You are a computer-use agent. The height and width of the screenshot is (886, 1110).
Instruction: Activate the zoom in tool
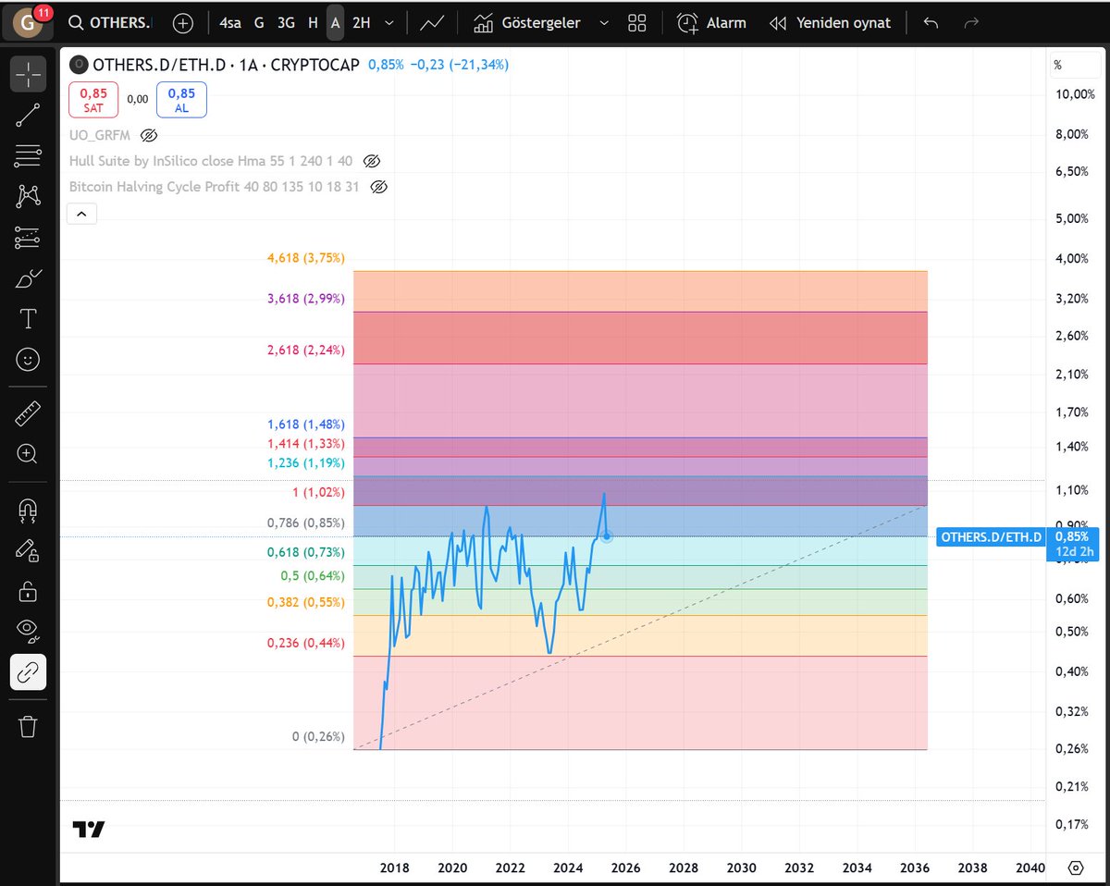(x=28, y=454)
